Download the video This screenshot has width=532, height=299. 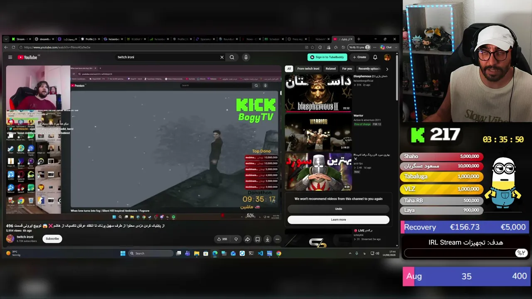tap(268, 239)
